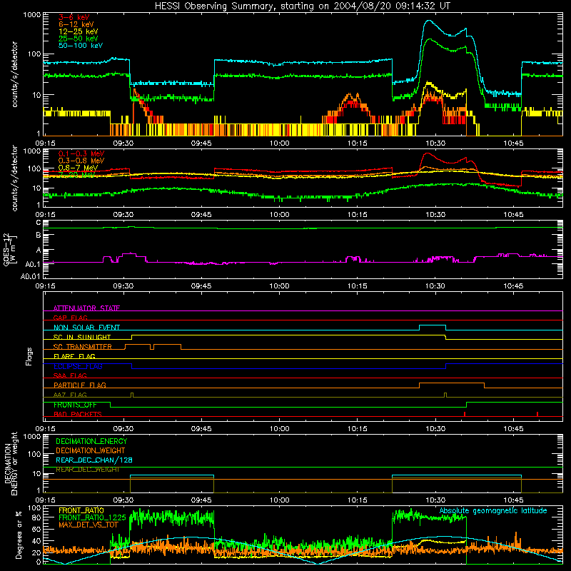Click the FRONT_RATIO legend label
Image resolution: width=571 pixels, height=571 pixels.
pos(81,510)
